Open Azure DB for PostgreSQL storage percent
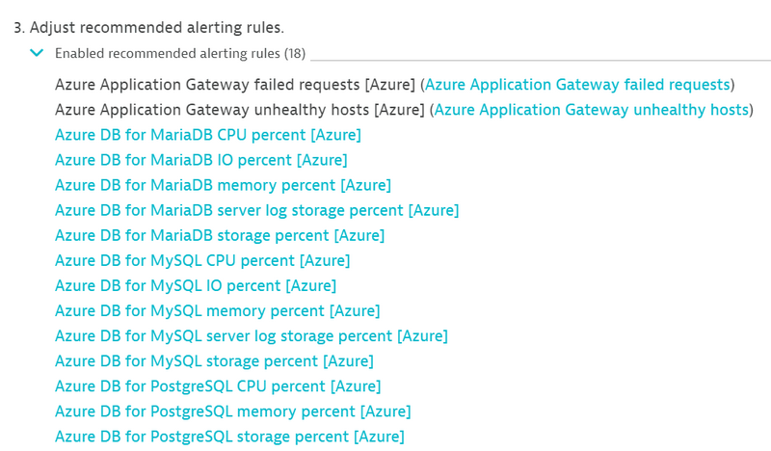The image size is (771, 451). [229, 437]
